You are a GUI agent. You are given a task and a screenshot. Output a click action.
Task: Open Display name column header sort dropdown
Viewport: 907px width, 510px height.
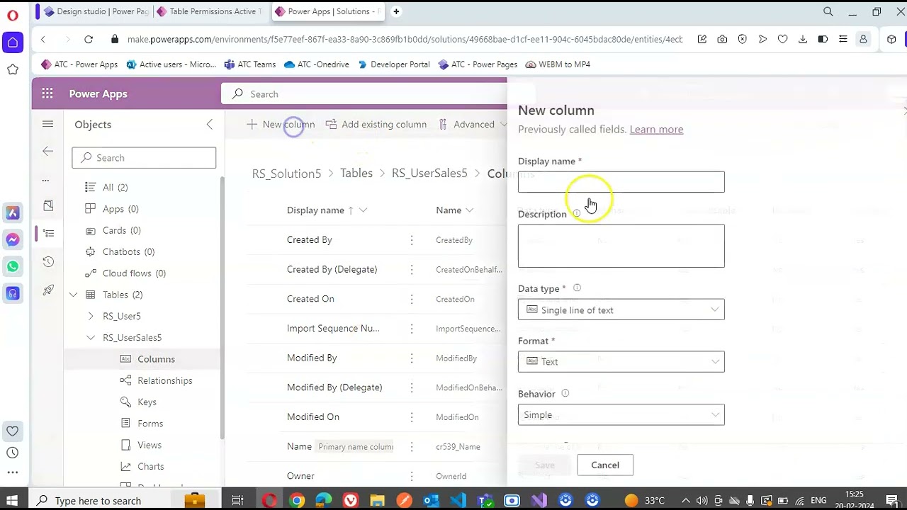(x=363, y=210)
